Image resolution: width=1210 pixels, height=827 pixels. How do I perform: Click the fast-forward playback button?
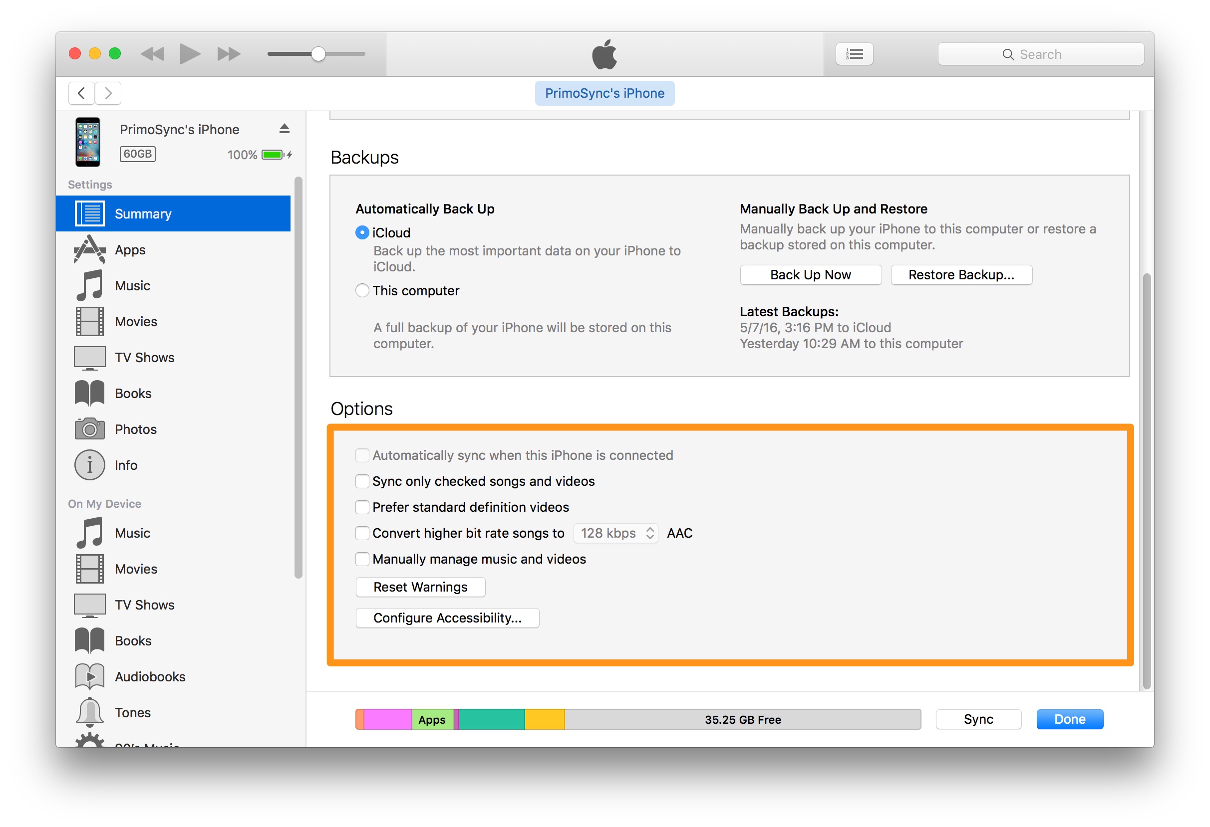click(229, 53)
